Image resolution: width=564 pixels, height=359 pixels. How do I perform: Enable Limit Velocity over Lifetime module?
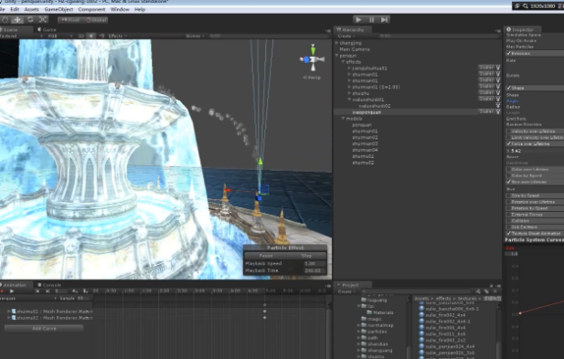coord(508,137)
